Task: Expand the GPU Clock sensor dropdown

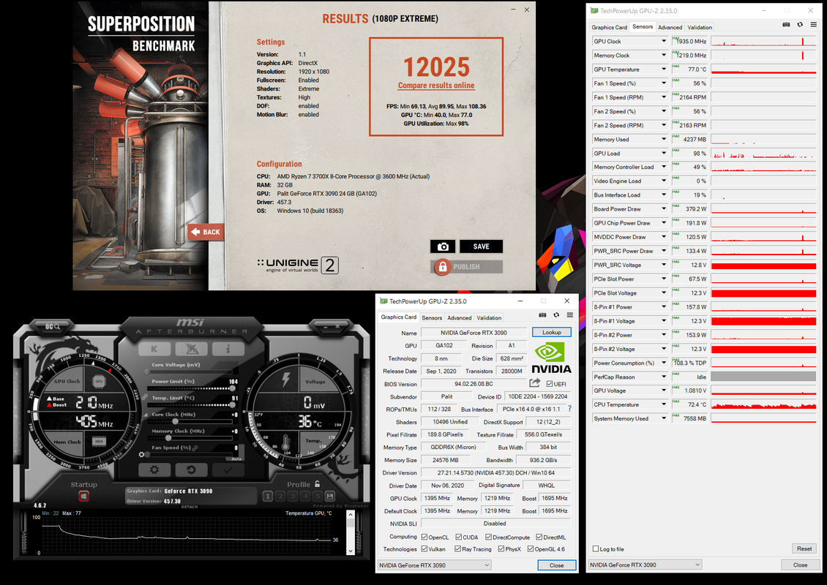Action: click(x=664, y=41)
